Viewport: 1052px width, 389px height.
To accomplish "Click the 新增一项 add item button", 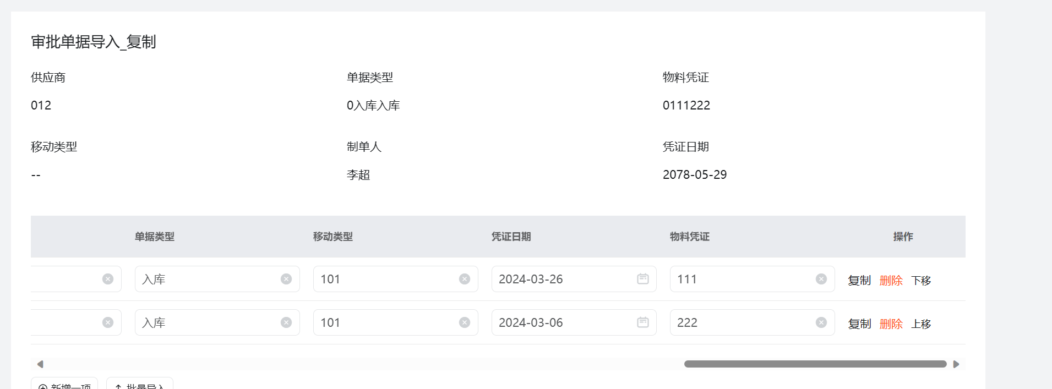I will [x=64, y=383].
